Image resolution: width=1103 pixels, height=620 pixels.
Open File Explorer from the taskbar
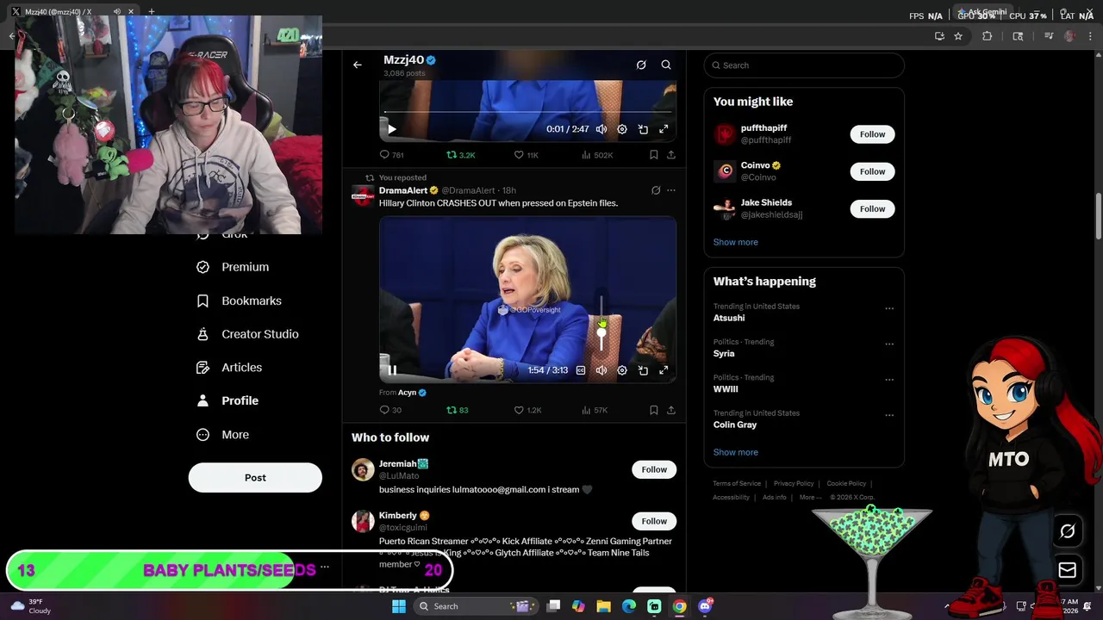[603, 606]
